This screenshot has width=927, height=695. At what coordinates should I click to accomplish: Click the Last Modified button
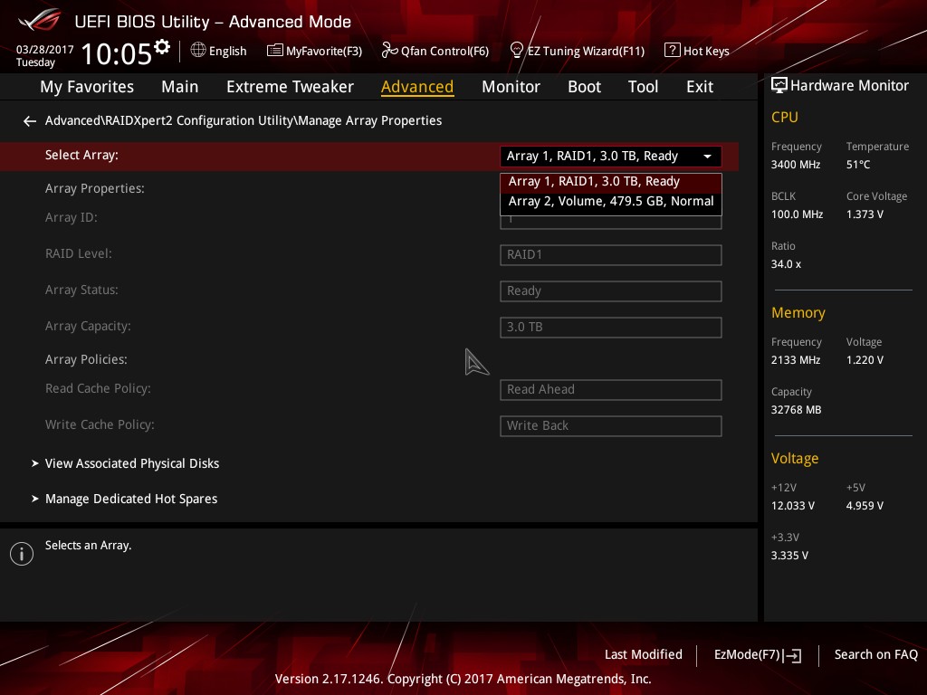click(644, 654)
